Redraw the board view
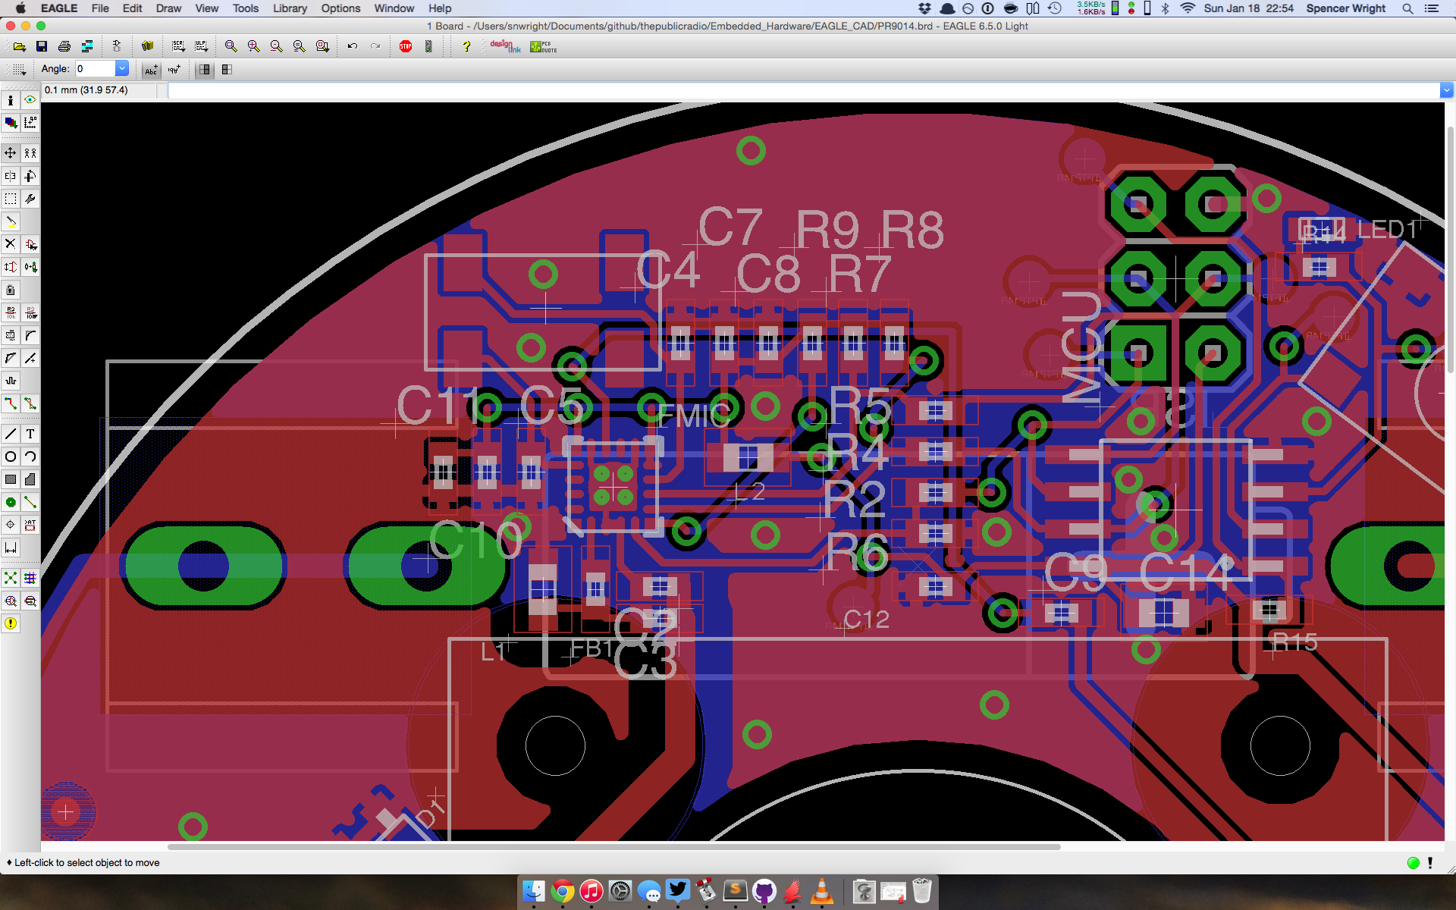Image resolution: width=1456 pixels, height=910 pixels. tap(299, 47)
